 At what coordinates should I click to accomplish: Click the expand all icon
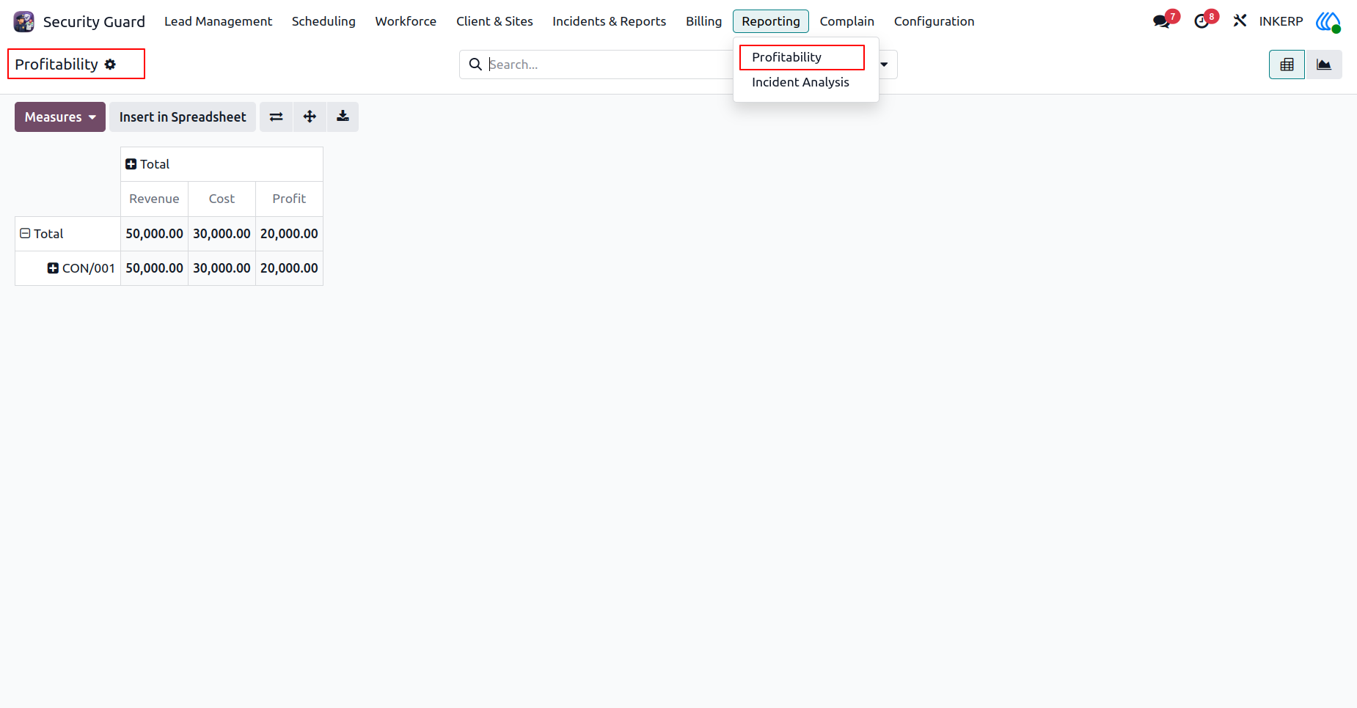(310, 117)
